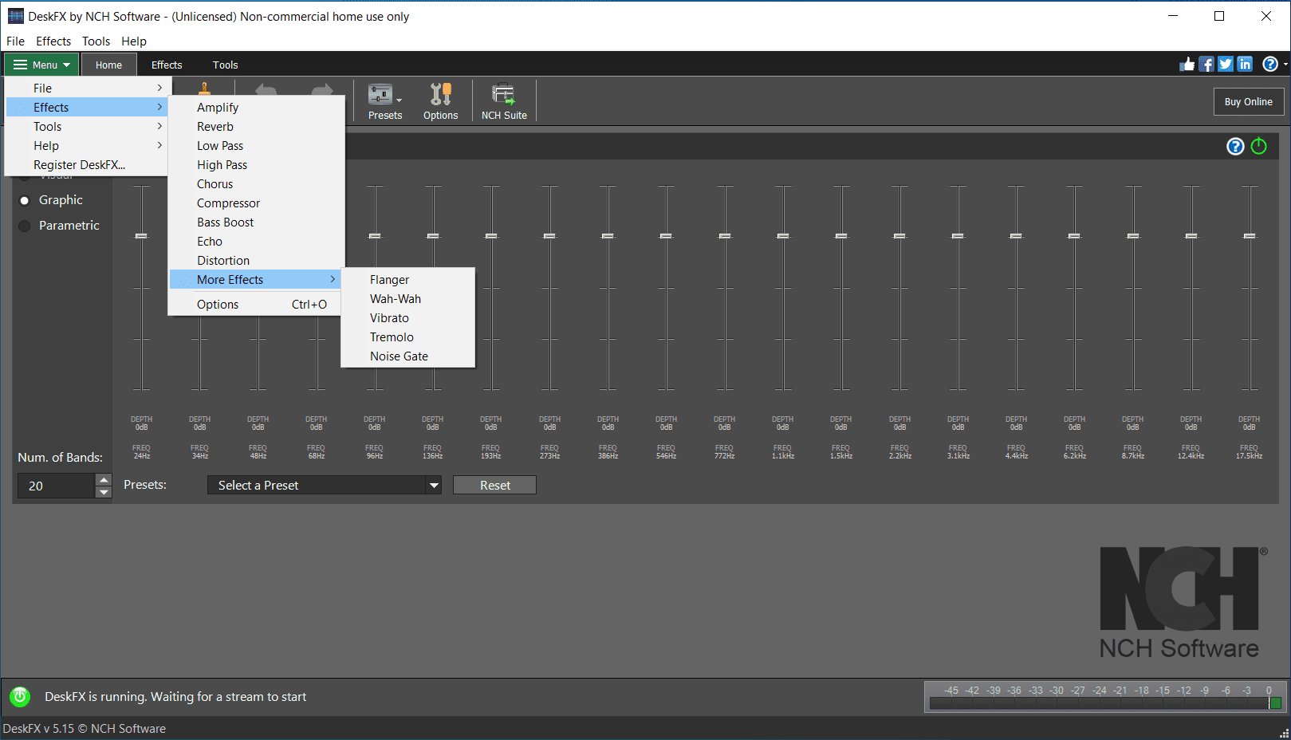The width and height of the screenshot is (1291, 740).
Task: Open the LinkedIn share icon
Action: (1245, 65)
